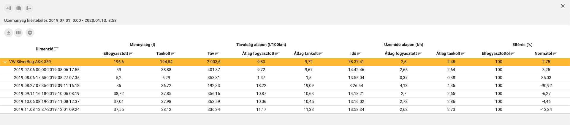Image resolution: width=570 pixels, height=125 pixels.
Task: Sort by the Elfogyasztott column
Action: tap(131, 53)
